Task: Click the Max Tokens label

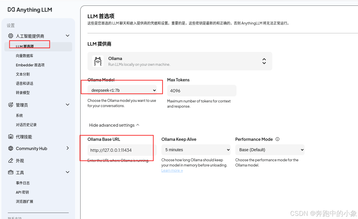Action: (178, 80)
